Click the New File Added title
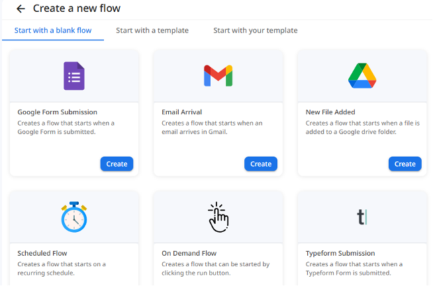The height and width of the screenshot is (286, 433). point(330,112)
